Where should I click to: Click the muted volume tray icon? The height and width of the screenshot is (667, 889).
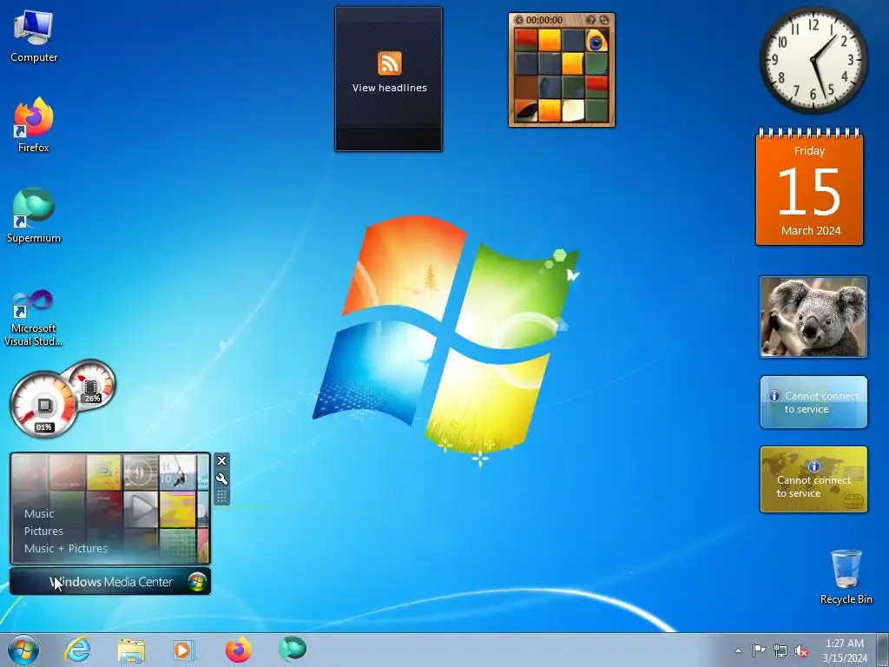point(801,650)
